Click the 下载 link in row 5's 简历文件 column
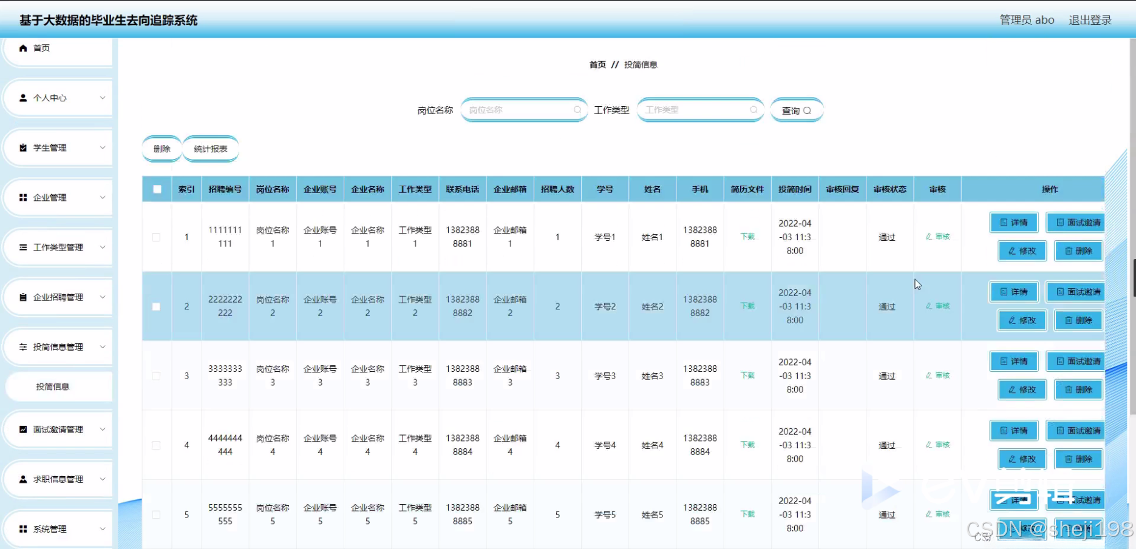The height and width of the screenshot is (549, 1136). tap(747, 514)
